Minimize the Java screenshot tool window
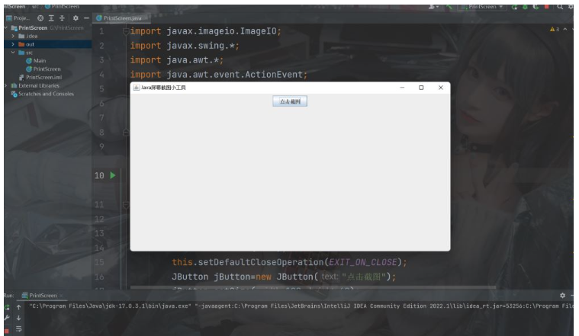Viewport: 579px width, 336px height. (x=402, y=88)
